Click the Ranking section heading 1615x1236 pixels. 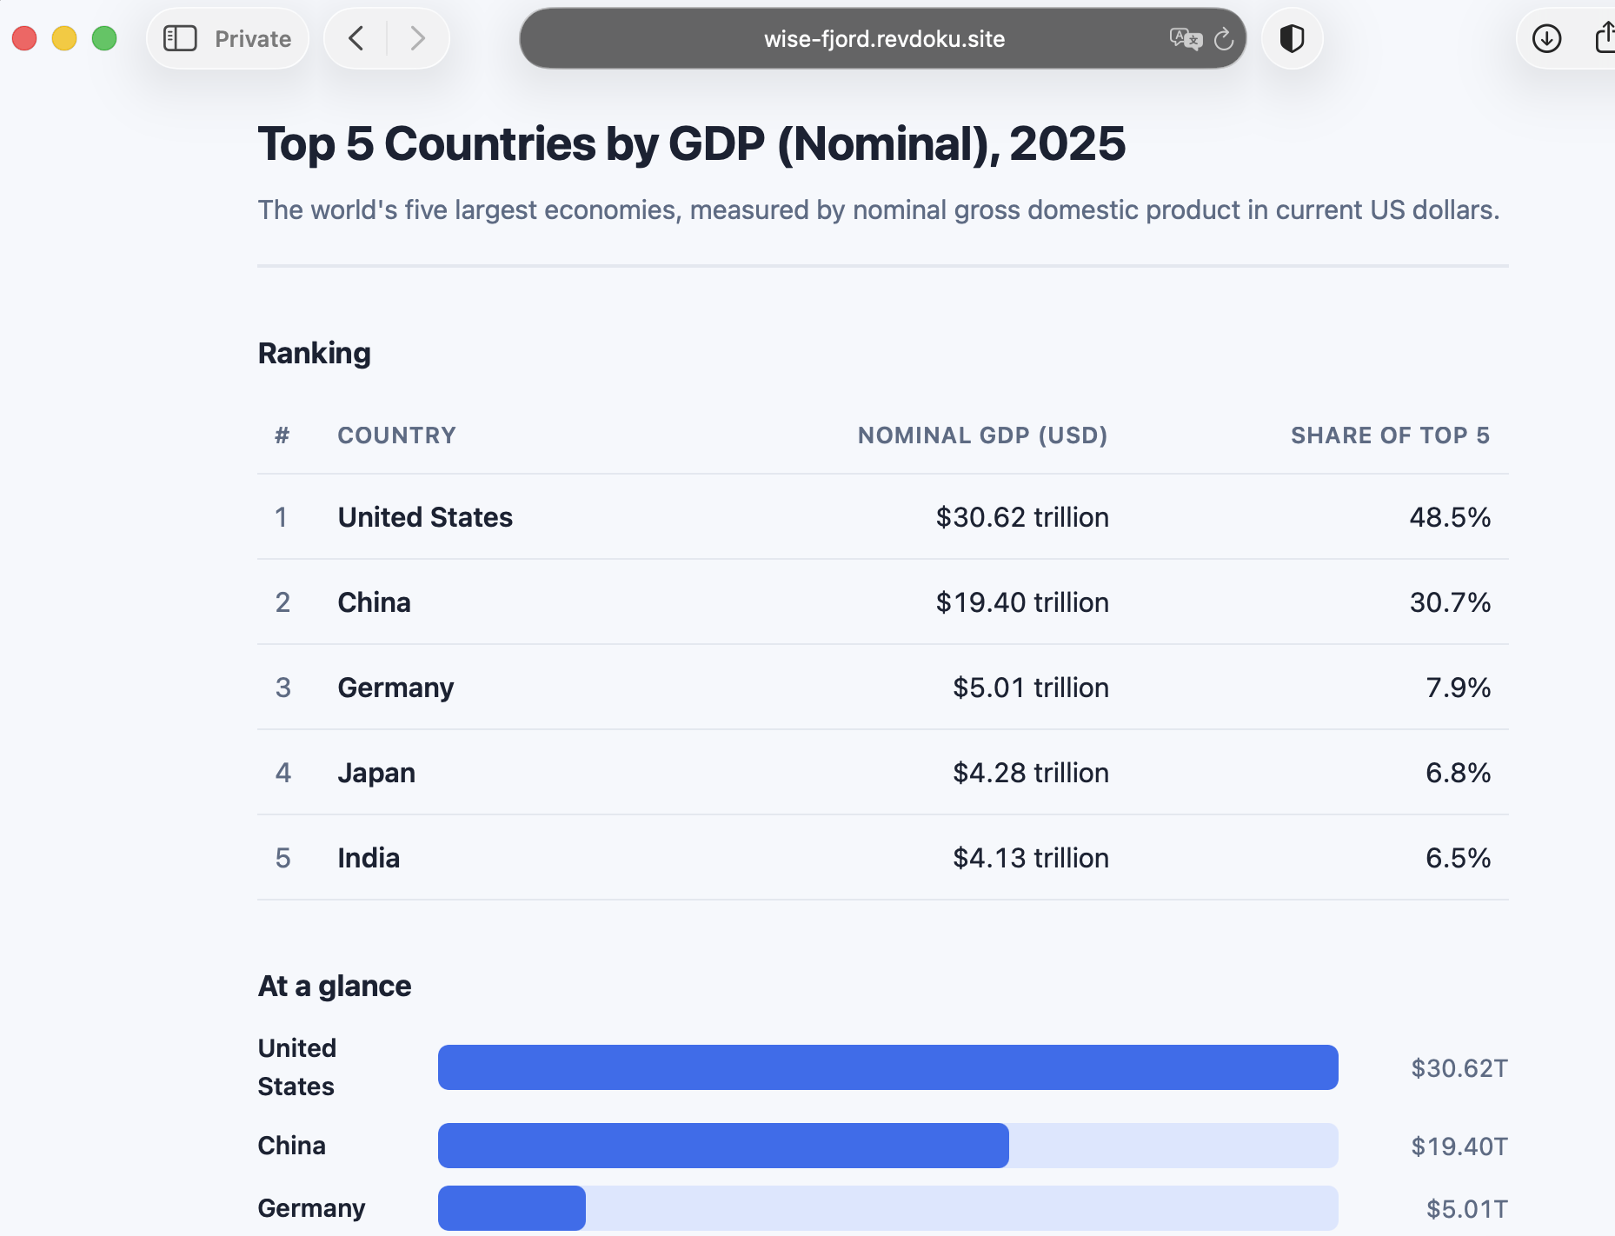click(x=315, y=353)
